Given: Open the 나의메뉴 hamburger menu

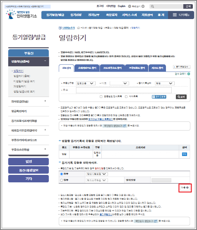Looking at the screenshot, I should point(181,15).
